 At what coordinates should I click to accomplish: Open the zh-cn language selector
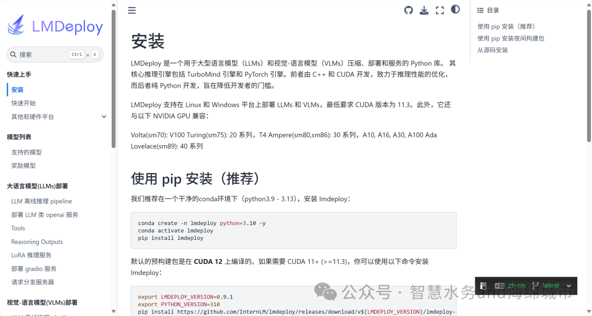click(x=515, y=285)
